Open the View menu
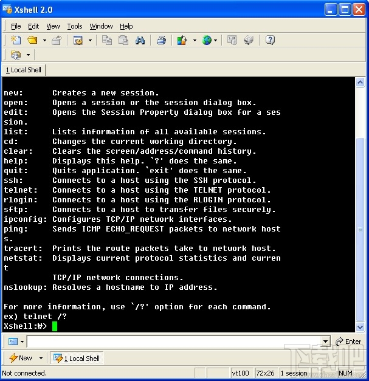 click(x=53, y=26)
